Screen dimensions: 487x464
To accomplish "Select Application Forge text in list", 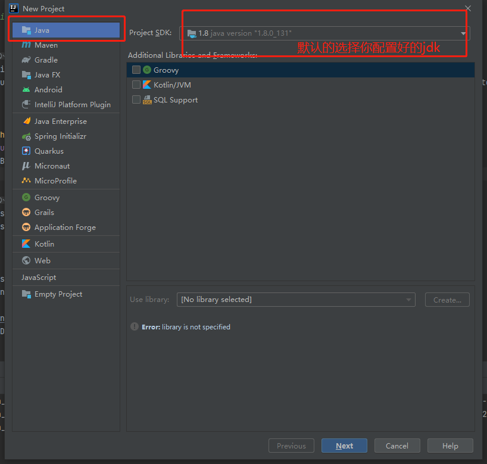I will coord(65,228).
